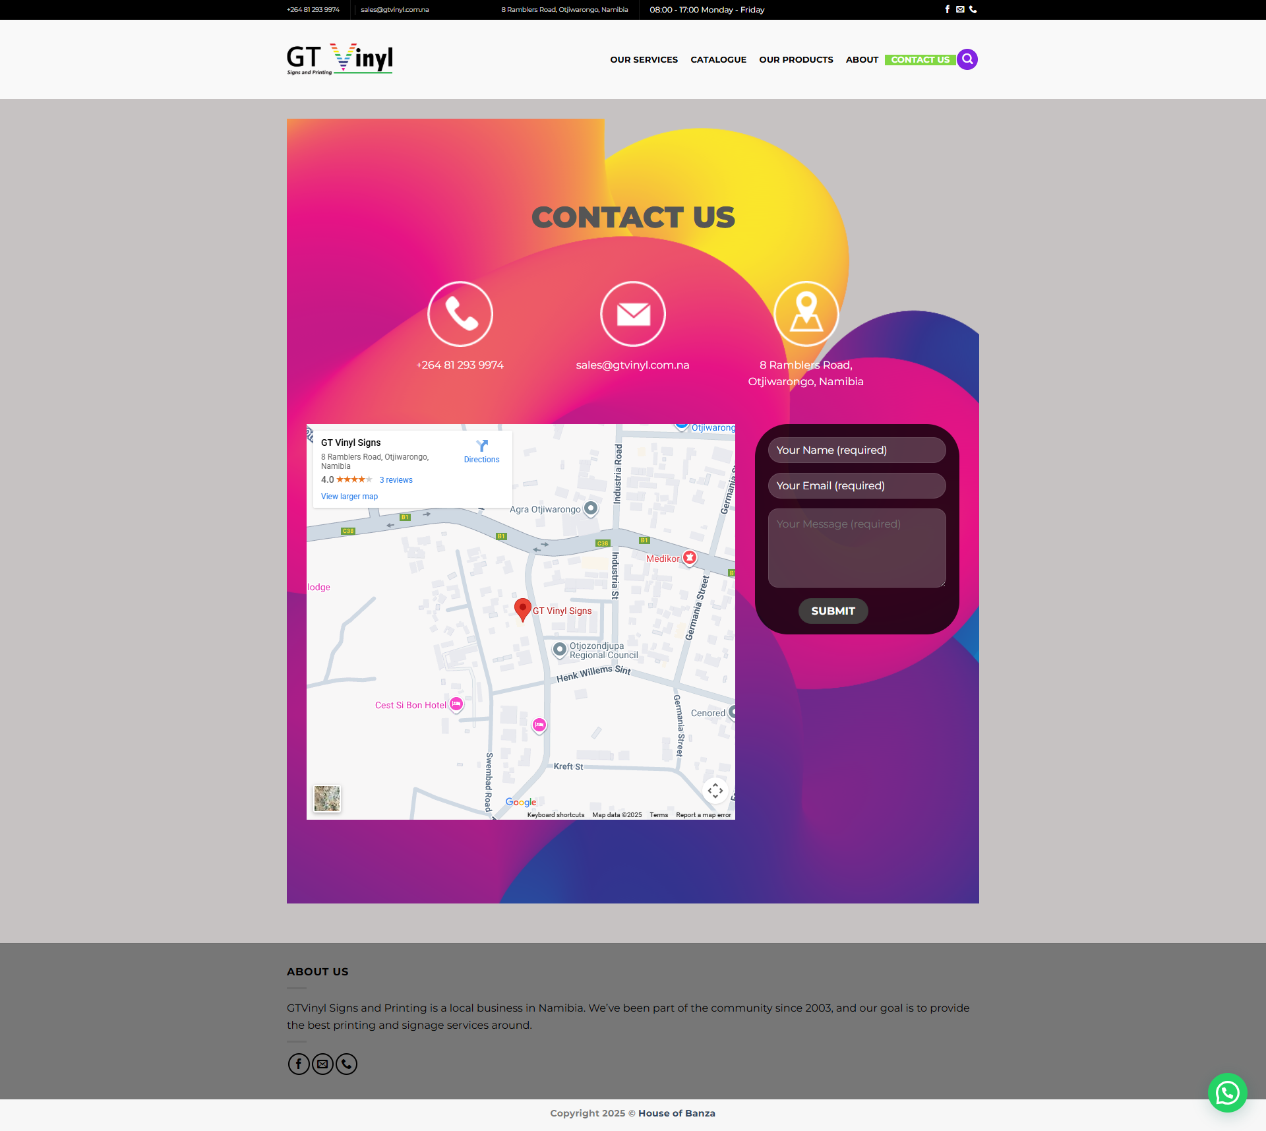Click the large envelope email icon
This screenshot has width=1266, height=1131.
(x=633, y=314)
